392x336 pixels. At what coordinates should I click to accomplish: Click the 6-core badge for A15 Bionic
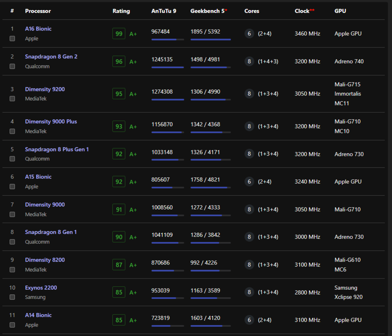point(249,182)
